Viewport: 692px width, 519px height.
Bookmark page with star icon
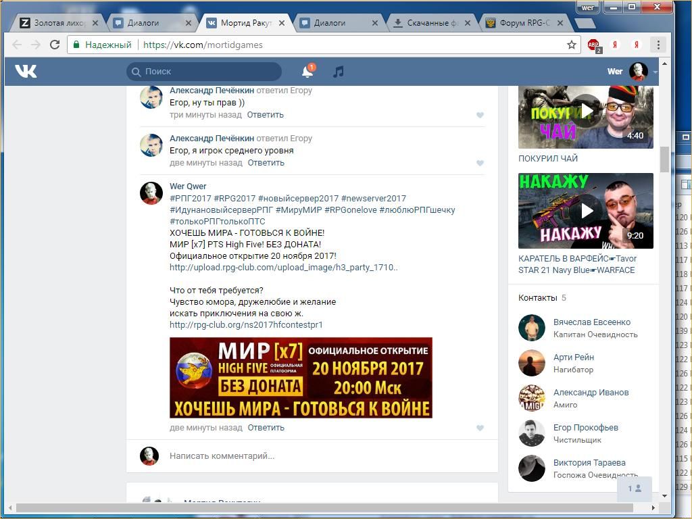tap(572, 45)
